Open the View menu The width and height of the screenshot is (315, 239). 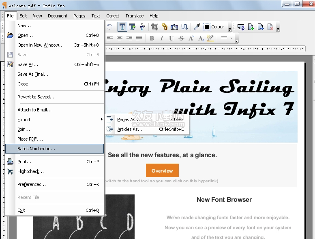pyautogui.click(x=37, y=16)
